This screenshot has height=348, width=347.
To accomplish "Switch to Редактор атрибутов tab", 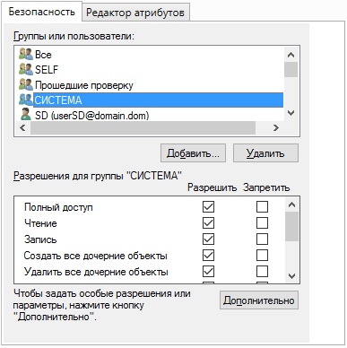I will click(x=135, y=13).
